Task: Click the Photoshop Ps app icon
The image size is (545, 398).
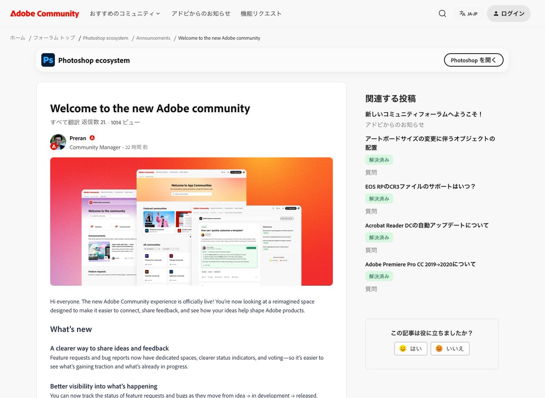Action: [48, 60]
